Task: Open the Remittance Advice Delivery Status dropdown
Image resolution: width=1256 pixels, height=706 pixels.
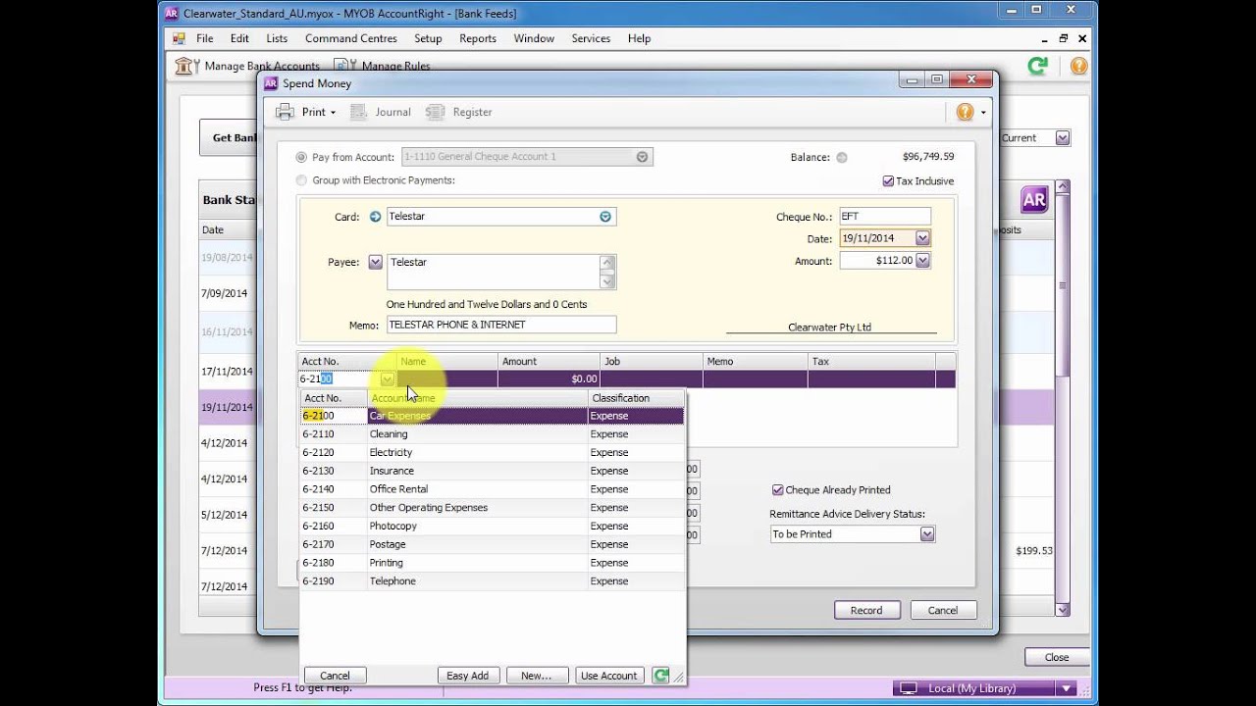Action: point(926,534)
